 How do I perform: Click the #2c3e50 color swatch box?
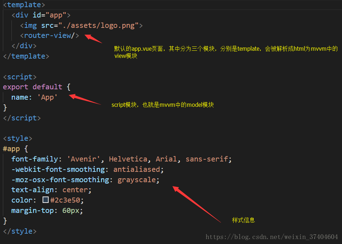pyautogui.click(x=45, y=200)
